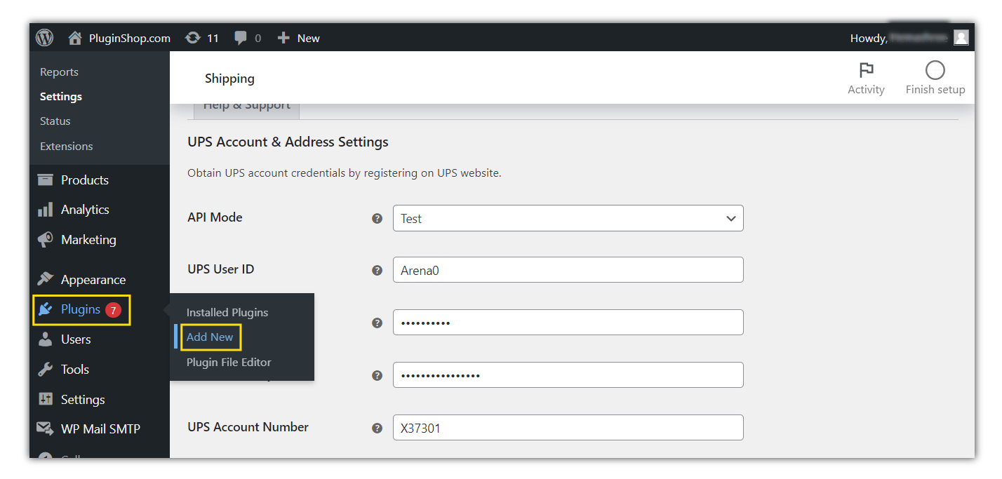
Task: Open the WP Mail SMTP menu
Action: 100,429
